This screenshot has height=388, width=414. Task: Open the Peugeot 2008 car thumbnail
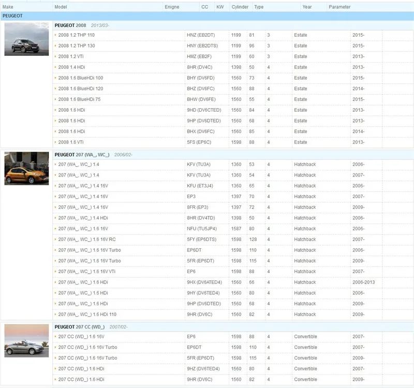(x=26, y=39)
